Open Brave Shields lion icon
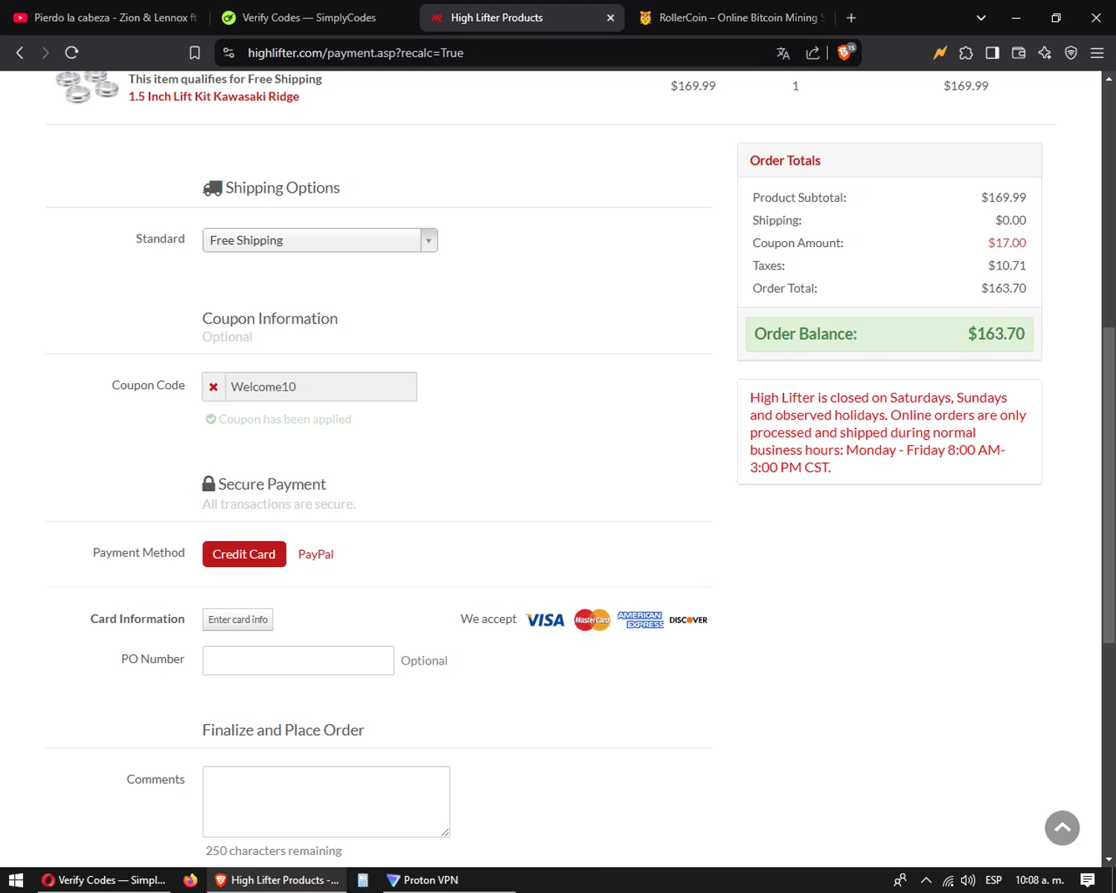Image resolution: width=1116 pixels, height=893 pixels. coord(846,52)
